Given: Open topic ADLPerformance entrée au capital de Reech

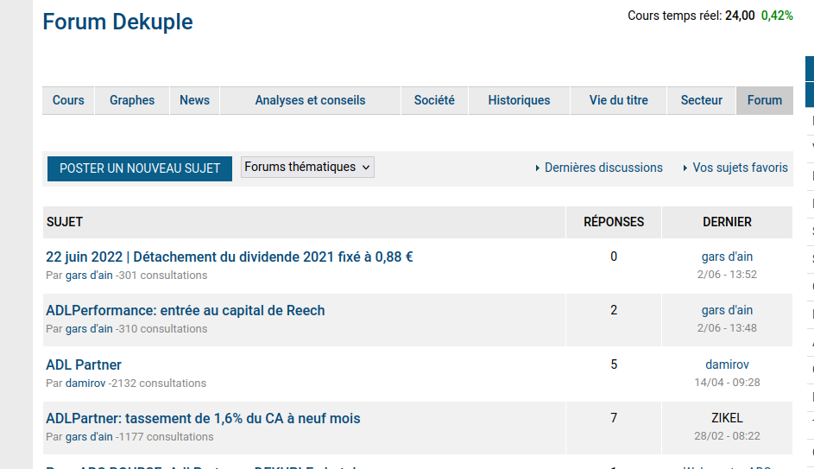Looking at the screenshot, I should click(186, 311).
